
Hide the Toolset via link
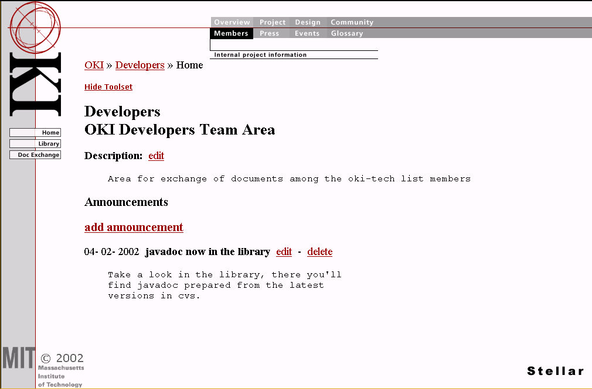click(108, 87)
